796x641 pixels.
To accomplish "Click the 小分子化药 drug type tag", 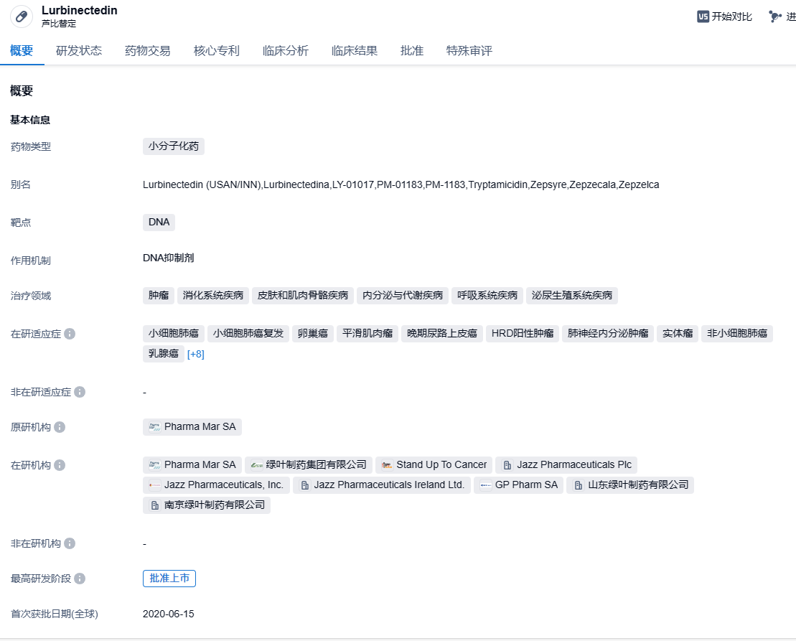I will (174, 146).
